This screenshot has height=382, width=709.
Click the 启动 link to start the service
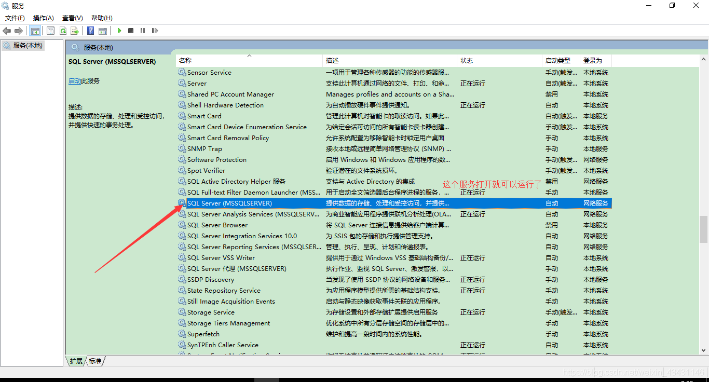75,81
